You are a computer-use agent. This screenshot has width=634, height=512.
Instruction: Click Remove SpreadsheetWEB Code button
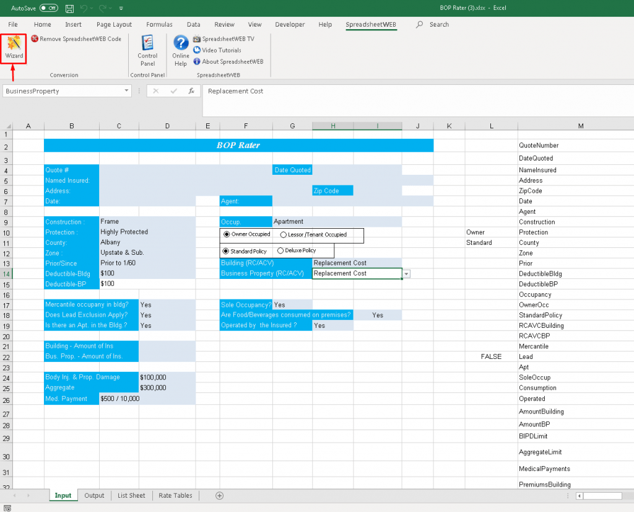pos(76,39)
